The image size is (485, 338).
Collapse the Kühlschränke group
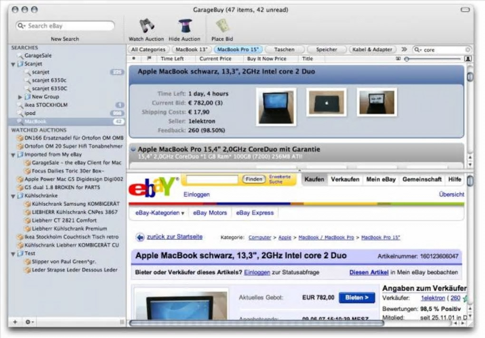13,196
